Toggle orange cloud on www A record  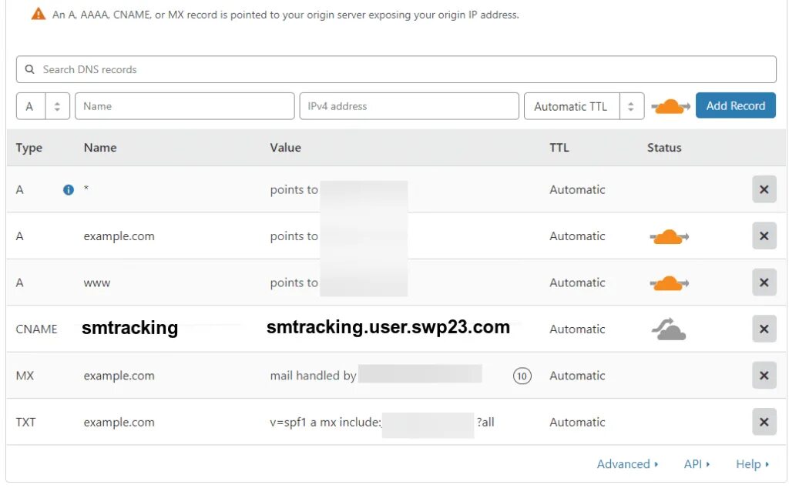point(670,283)
